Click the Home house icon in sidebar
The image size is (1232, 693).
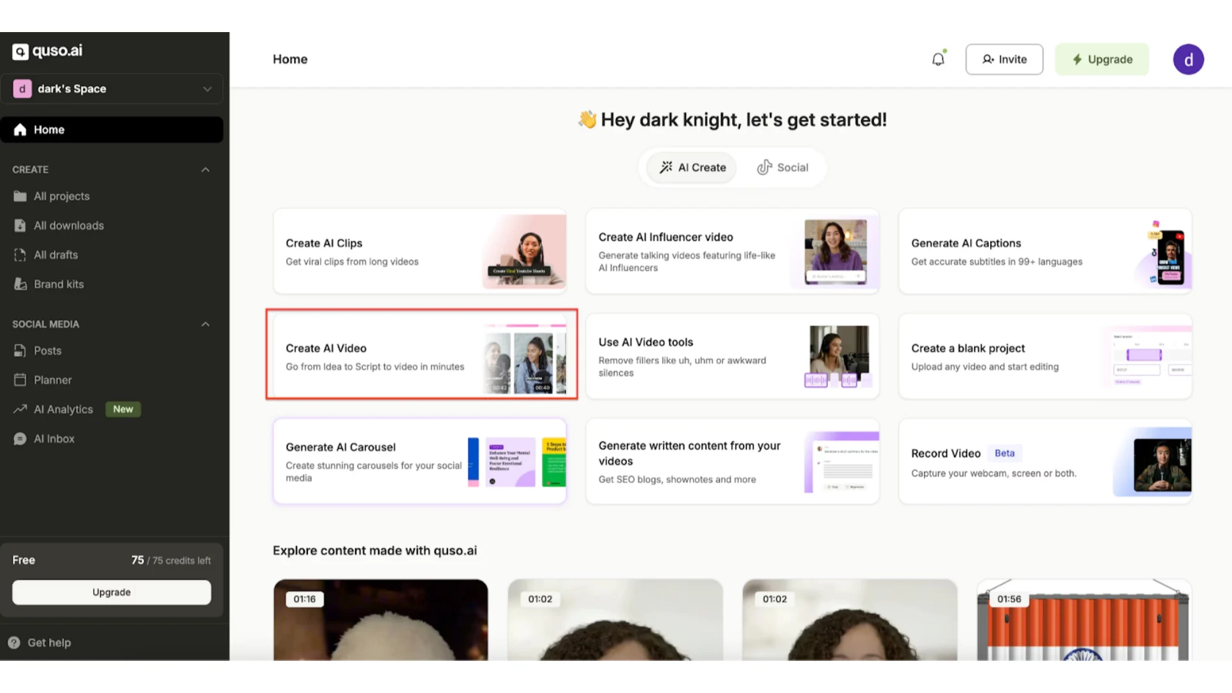pyautogui.click(x=21, y=130)
